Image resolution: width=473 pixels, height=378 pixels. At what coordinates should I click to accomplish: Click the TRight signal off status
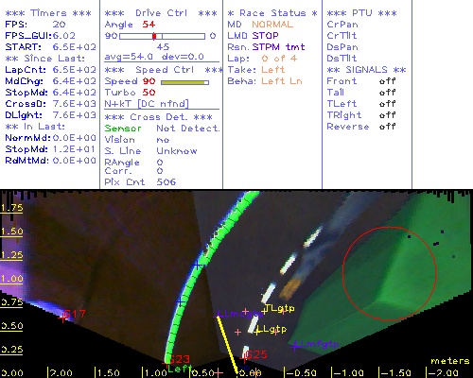(x=387, y=115)
